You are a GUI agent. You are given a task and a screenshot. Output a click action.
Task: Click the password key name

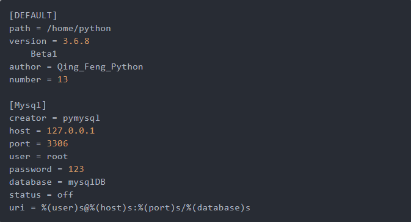point(31,170)
